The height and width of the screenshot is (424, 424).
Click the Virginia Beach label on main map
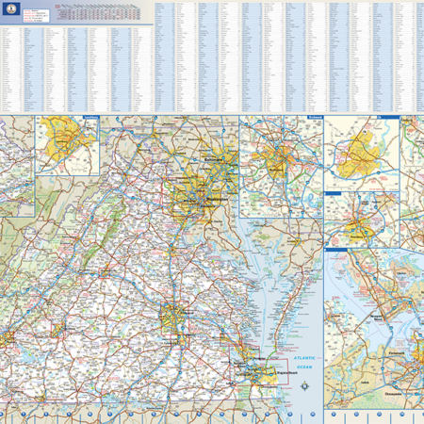286,373
